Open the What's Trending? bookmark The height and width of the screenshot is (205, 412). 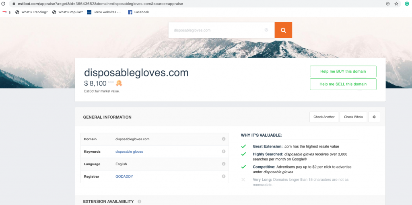[31, 12]
